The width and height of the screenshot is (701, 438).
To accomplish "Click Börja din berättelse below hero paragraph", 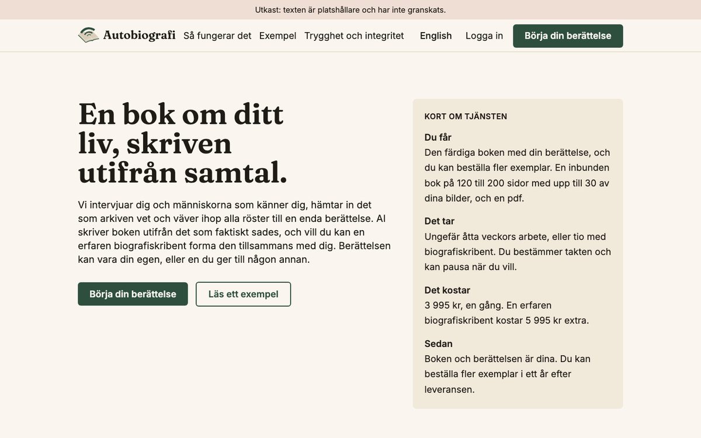I will 133,294.
